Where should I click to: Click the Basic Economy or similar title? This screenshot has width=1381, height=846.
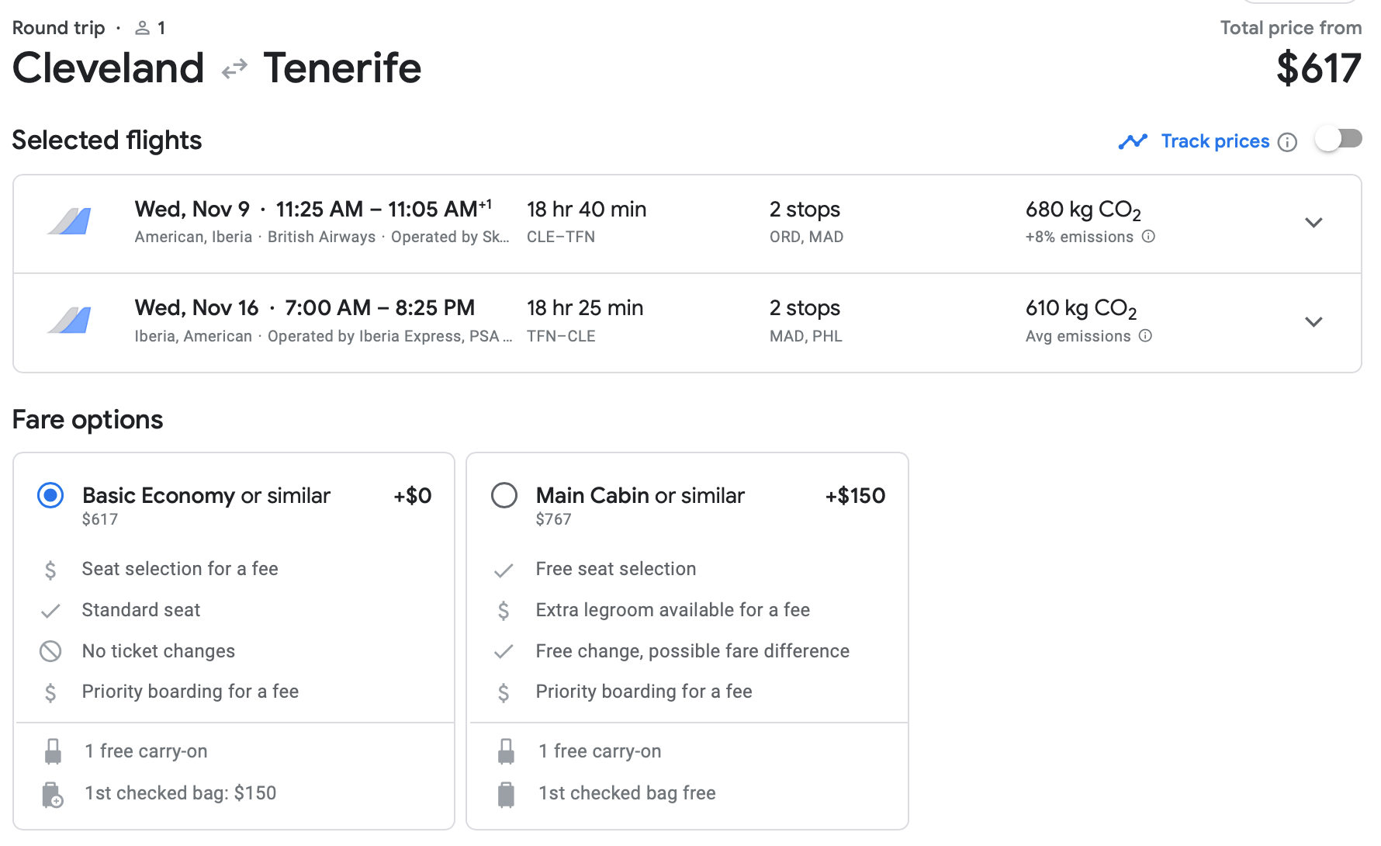(206, 496)
